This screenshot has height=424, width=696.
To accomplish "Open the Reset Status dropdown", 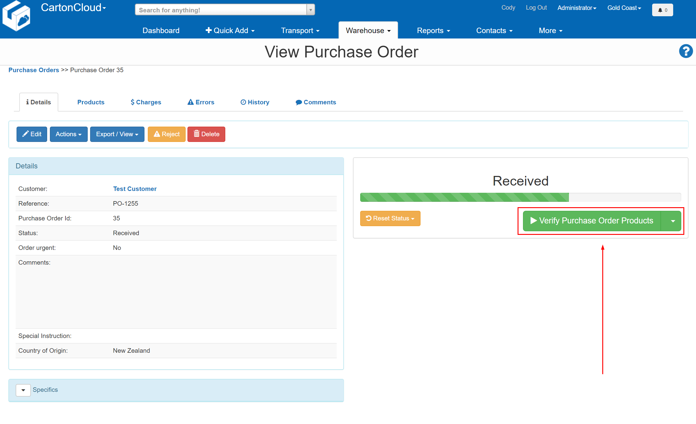I will click(x=390, y=218).
